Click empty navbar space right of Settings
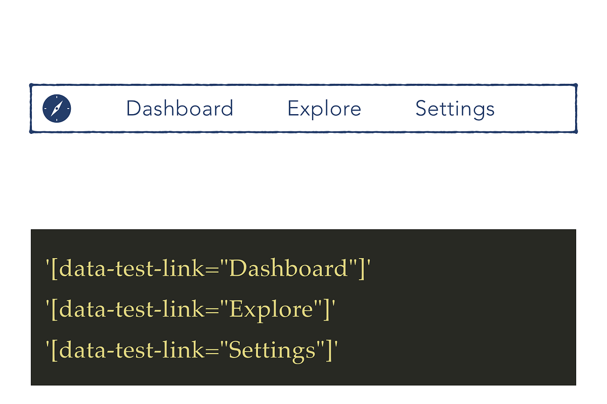Image resolution: width=607 pixels, height=404 pixels. (534, 109)
